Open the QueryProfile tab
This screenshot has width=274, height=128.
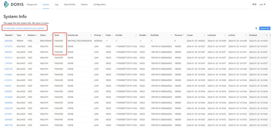[70, 5]
